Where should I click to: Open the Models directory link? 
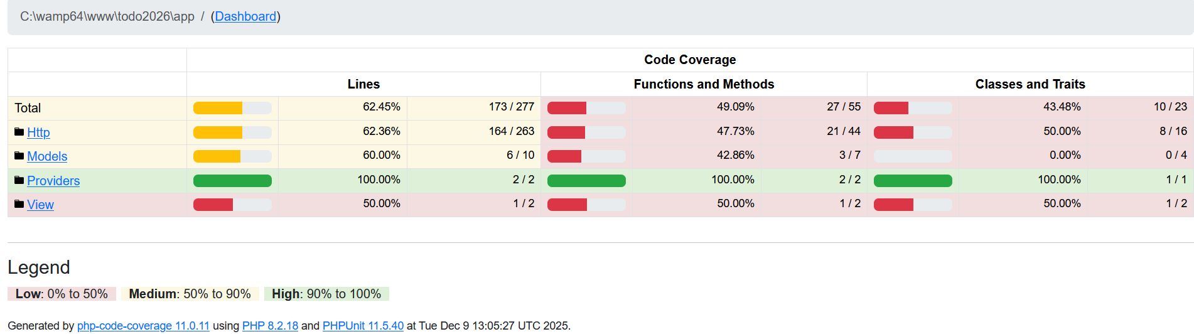pos(47,156)
